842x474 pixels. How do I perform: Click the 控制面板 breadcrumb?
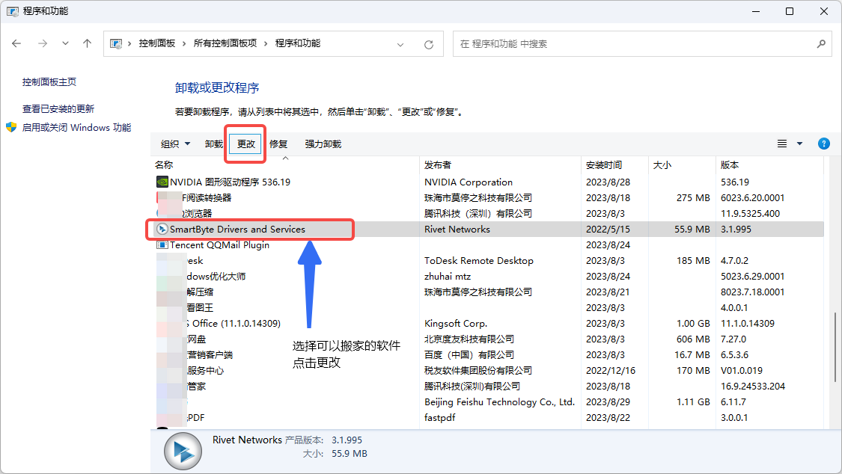pos(157,43)
